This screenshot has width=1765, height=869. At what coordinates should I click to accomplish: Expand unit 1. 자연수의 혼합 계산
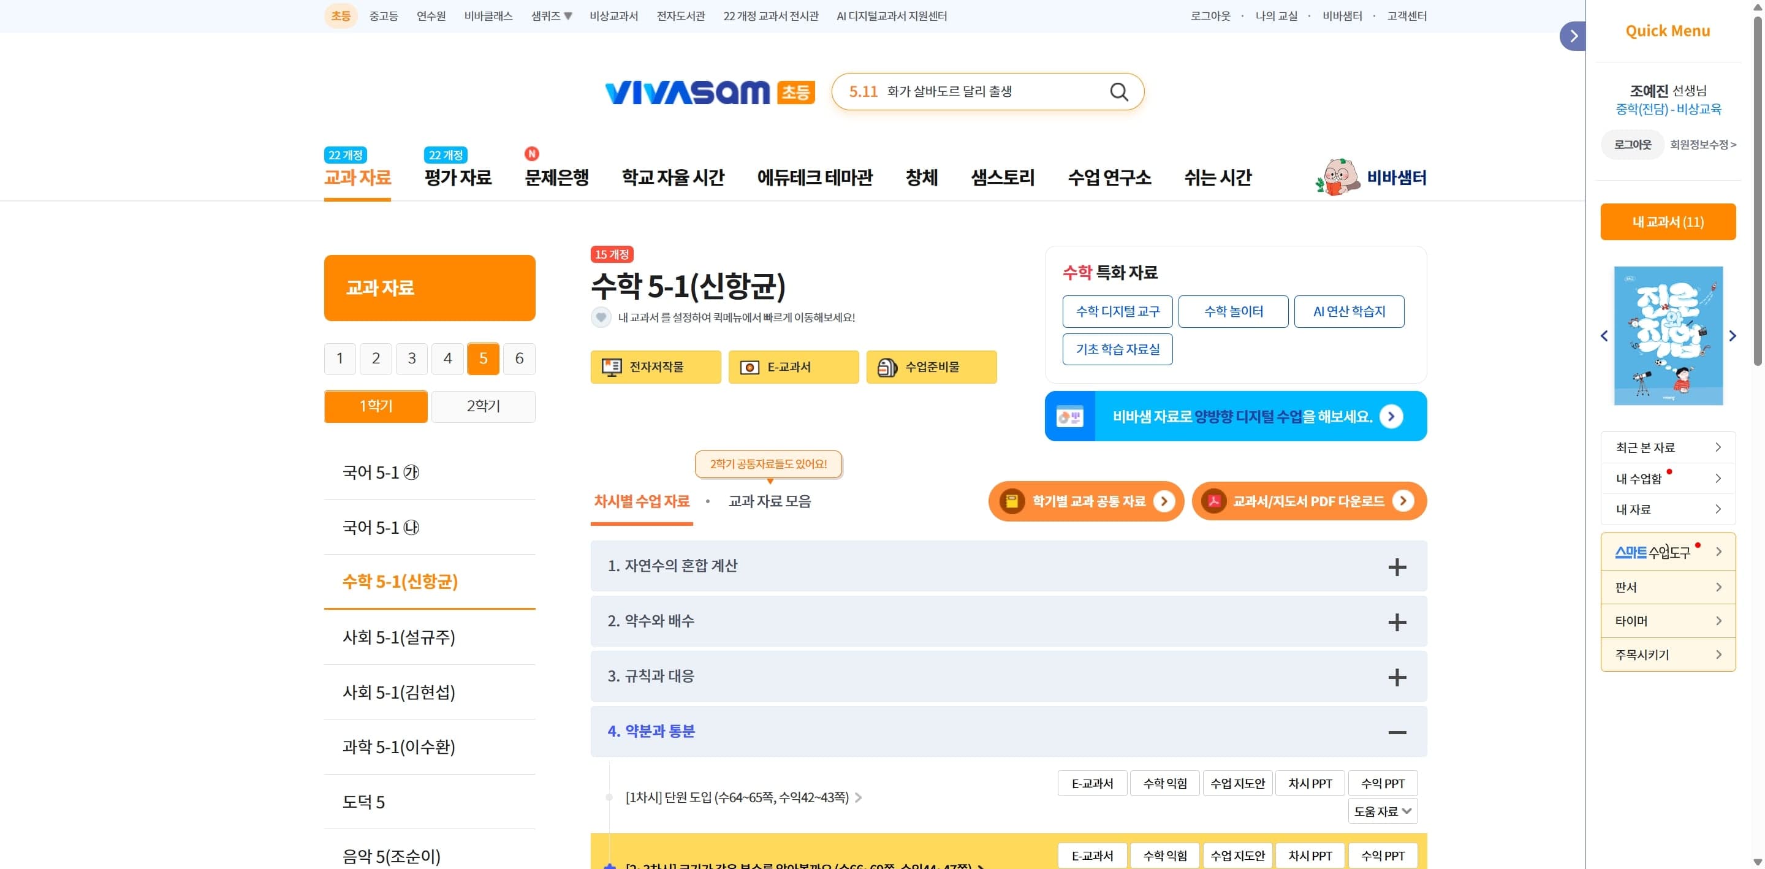pyautogui.click(x=1009, y=566)
